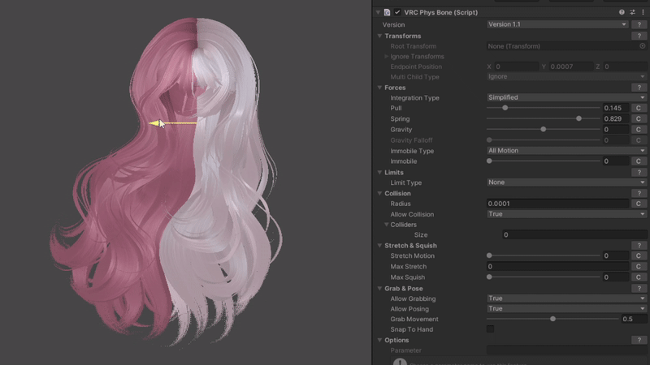
Task: Click the Limits section help button
Action: (x=639, y=173)
